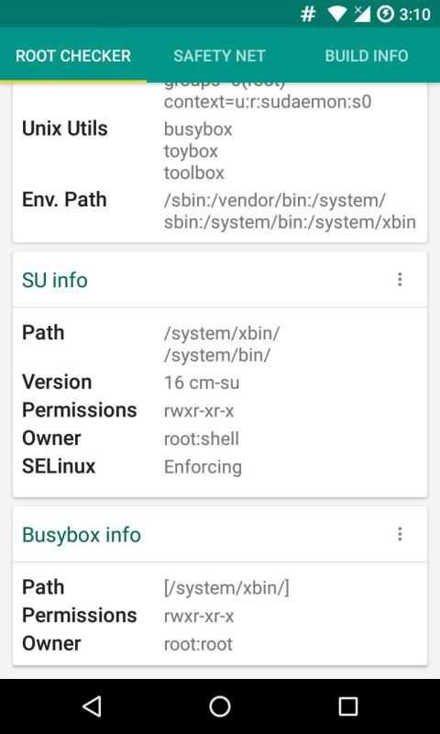Viewport: 440px width, 734px height.
Task: Tap the Busybox path /system/xbin/ value
Action: click(x=226, y=587)
